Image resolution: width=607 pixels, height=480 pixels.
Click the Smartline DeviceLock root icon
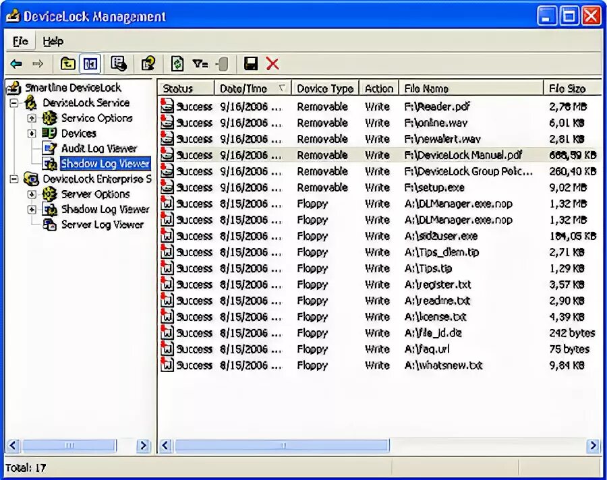[x=14, y=88]
